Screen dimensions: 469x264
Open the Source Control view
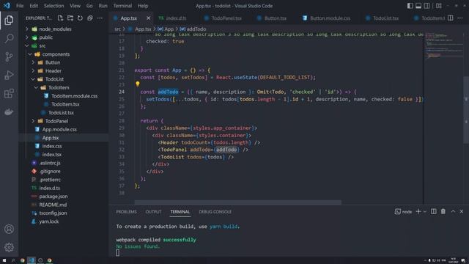click(x=9, y=56)
